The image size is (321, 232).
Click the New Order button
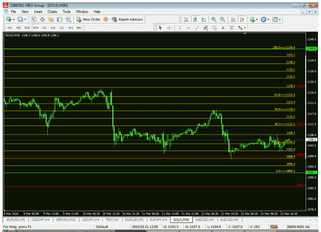[x=88, y=19]
